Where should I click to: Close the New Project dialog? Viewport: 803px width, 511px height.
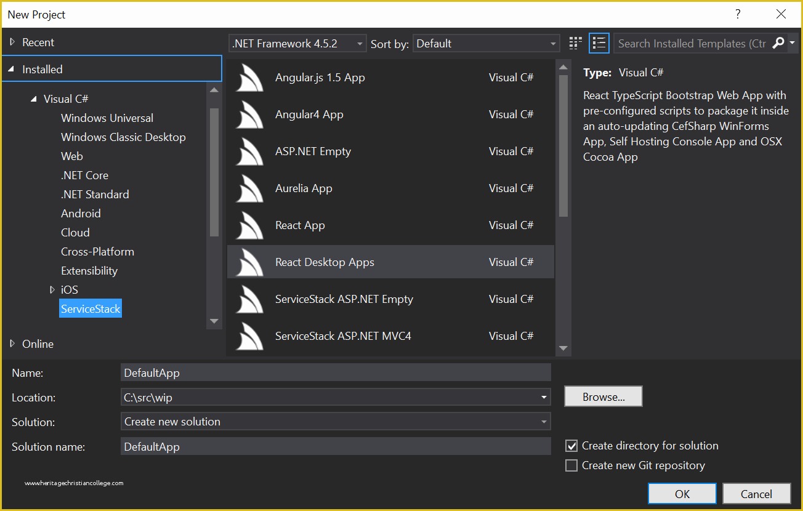pyautogui.click(x=781, y=14)
